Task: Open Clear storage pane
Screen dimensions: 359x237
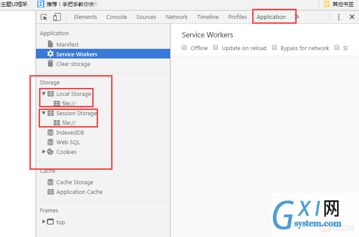Action: click(73, 64)
